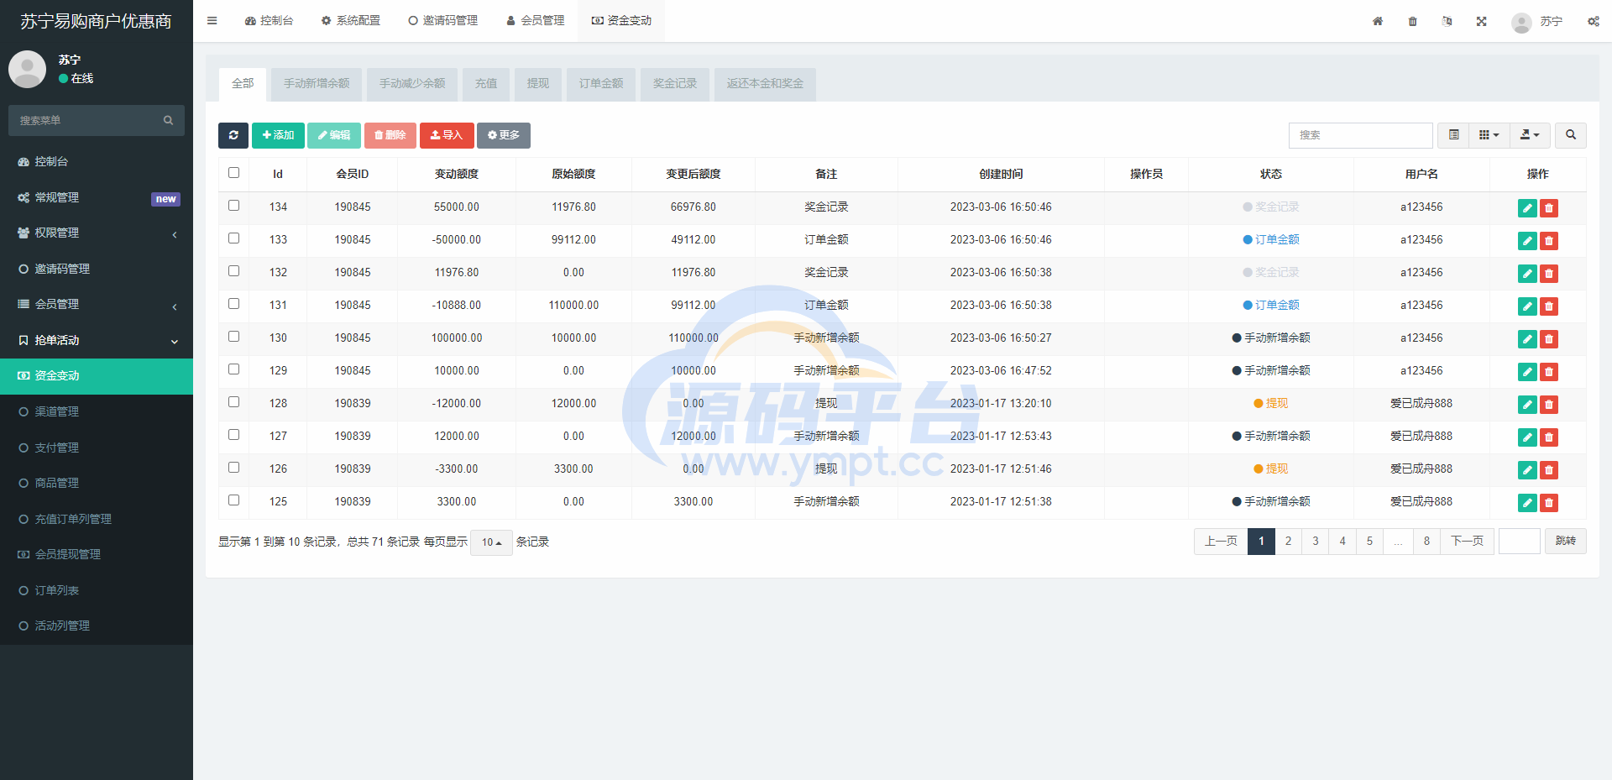The width and height of the screenshot is (1612, 780).
Task: Edit record 129 with green pencil icon
Action: tap(1527, 372)
